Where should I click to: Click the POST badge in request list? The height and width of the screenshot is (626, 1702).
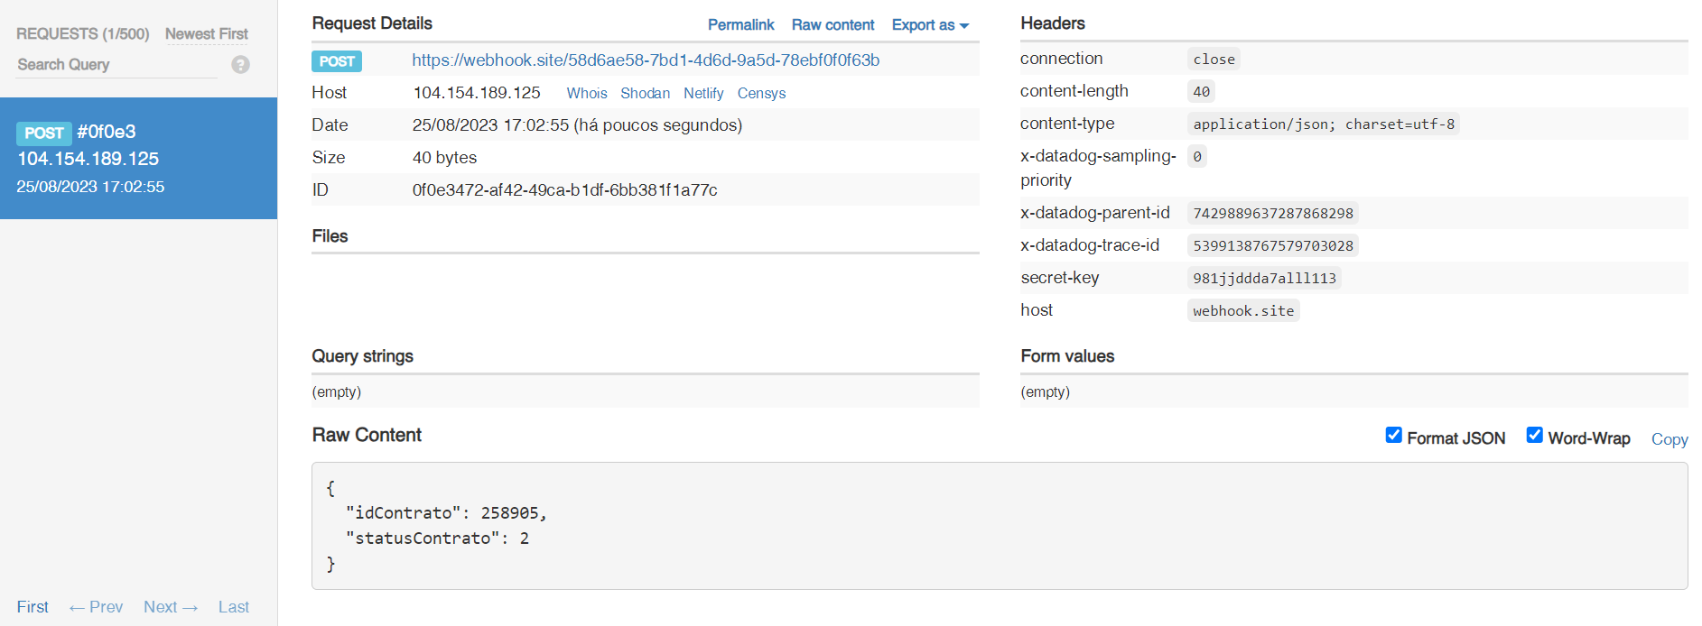click(43, 133)
